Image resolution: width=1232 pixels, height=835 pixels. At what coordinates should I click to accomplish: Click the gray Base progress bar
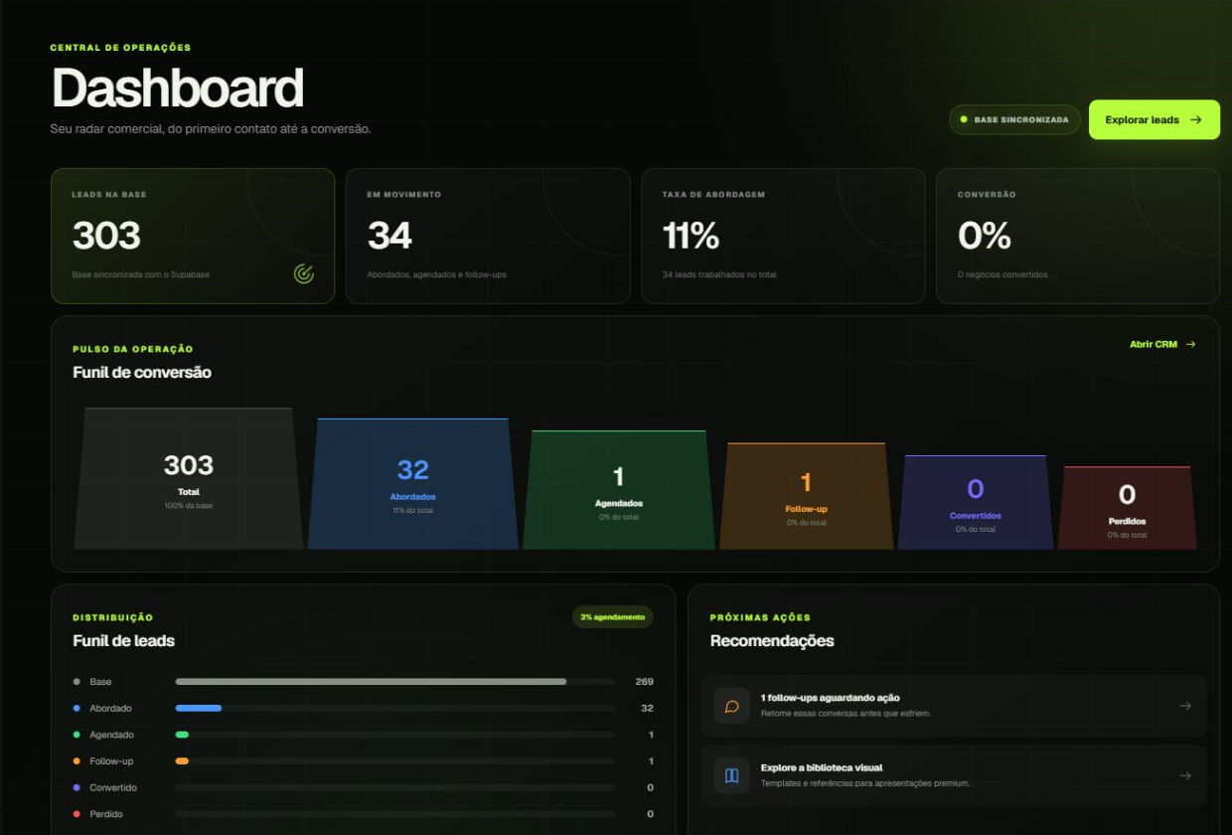(371, 682)
